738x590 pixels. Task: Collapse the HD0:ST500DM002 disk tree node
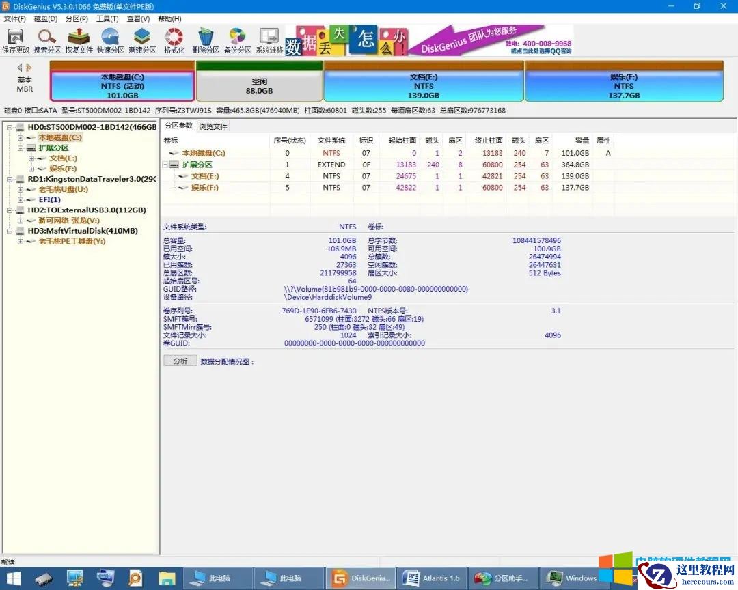point(9,127)
